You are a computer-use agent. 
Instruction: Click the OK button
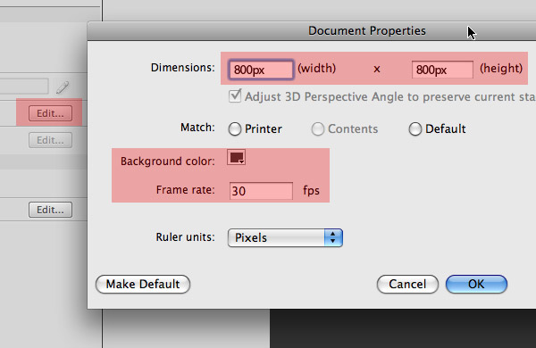pyautogui.click(x=476, y=284)
